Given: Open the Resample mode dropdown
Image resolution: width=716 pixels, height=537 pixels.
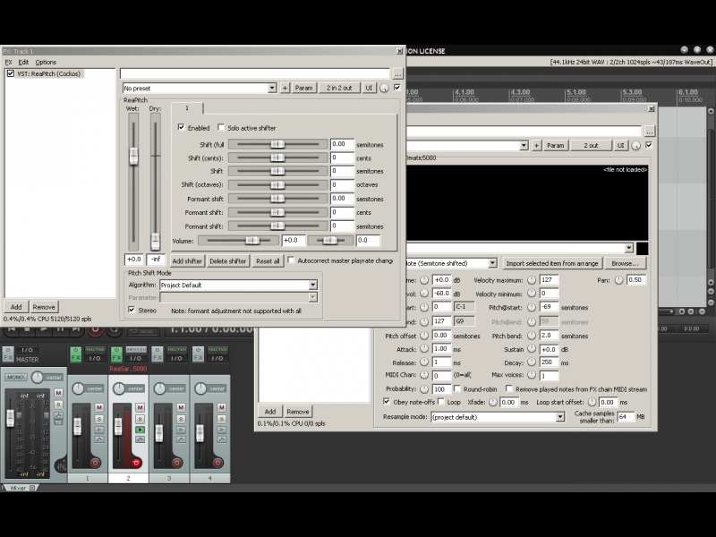Looking at the screenshot, I should pyautogui.click(x=497, y=417).
